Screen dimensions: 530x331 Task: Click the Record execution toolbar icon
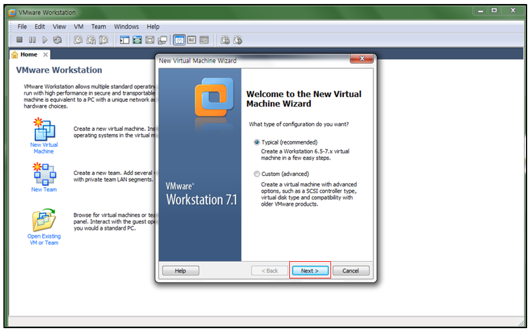click(225, 40)
